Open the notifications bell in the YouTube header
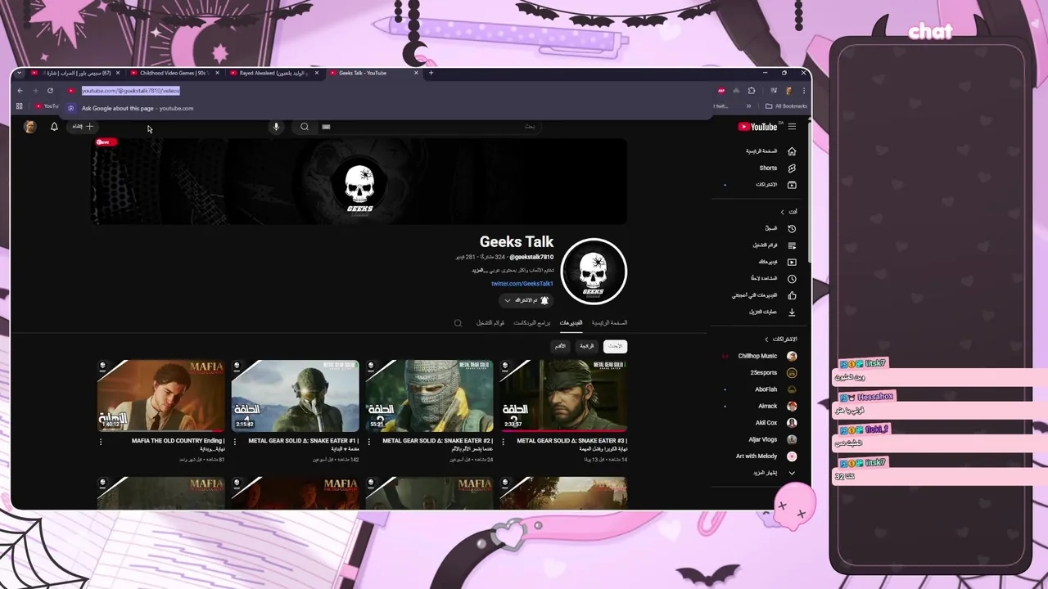Viewport: 1048px width, 589px height. coord(54,127)
